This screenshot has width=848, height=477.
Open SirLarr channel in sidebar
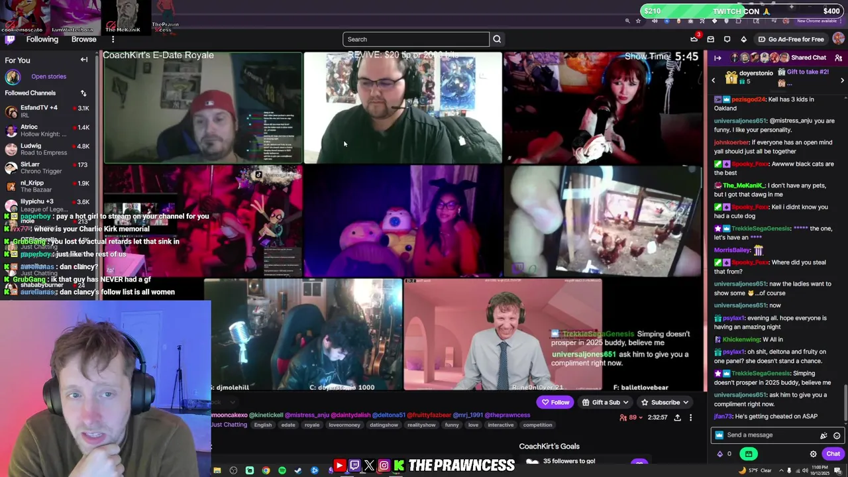pyautogui.click(x=46, y=168)
